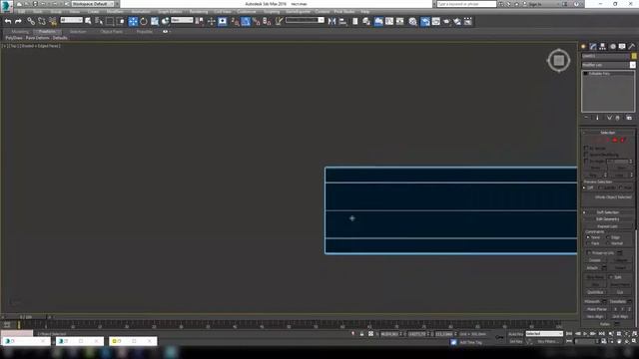Toggle Window/Crossing selection mode
The height and width of the screenshot is (359, 639).
[x=121, y=21]
